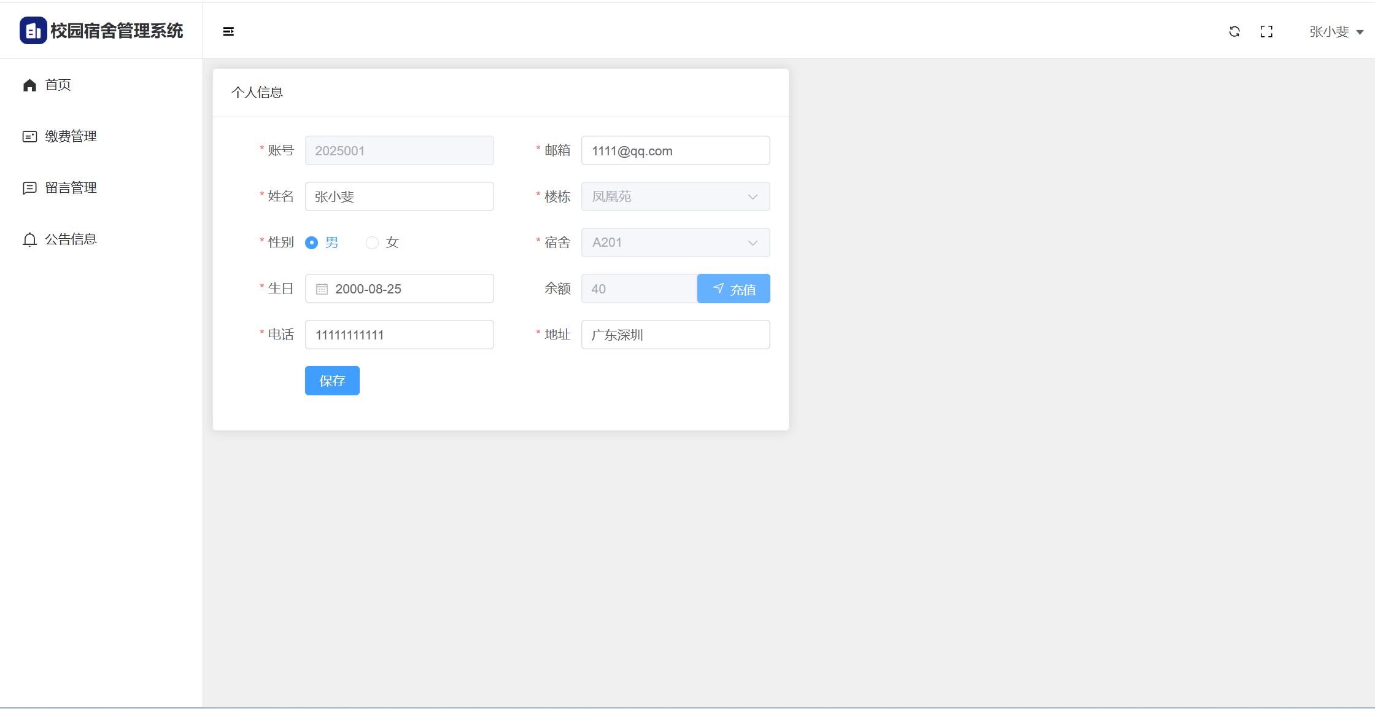Click the refresh icon in header
This screenshot has height=709, width=1375.
point(1234,31)
